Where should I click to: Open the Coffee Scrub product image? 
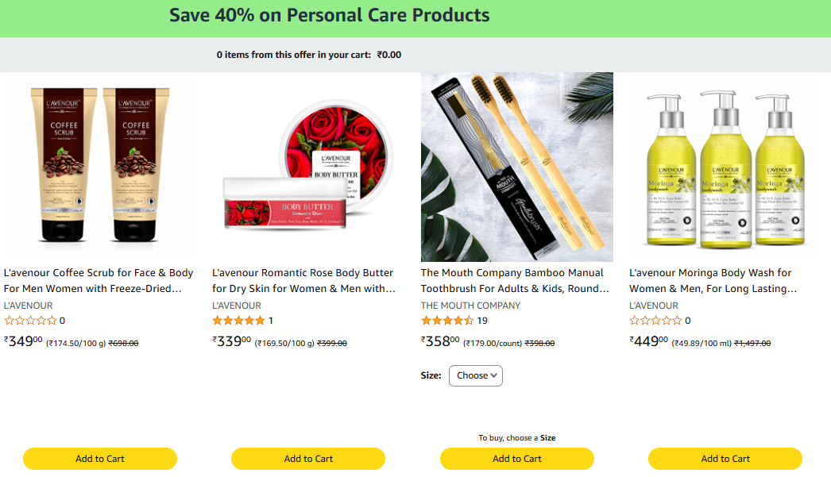point(100,167)
